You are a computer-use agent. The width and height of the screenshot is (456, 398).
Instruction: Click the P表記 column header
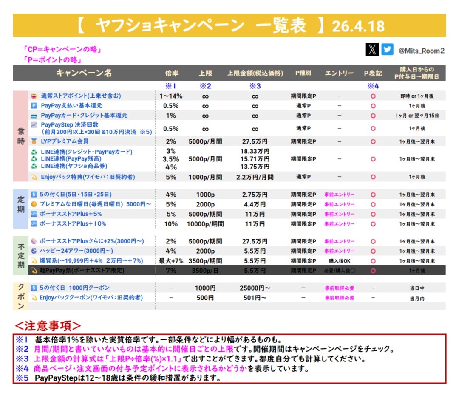(373, 73)
